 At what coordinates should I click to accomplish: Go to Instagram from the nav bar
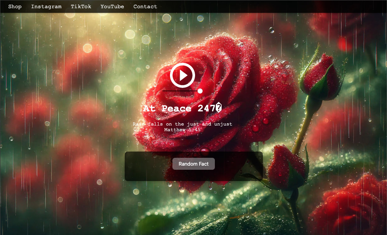click(46, 7)
